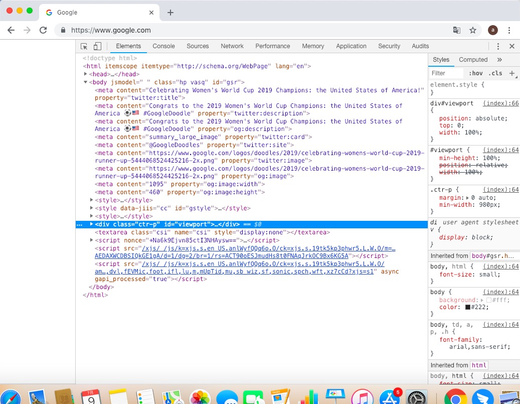Expand the div#viewport node
The height and width of the screenshot is (404, 520).
click(x=92, y=224)
